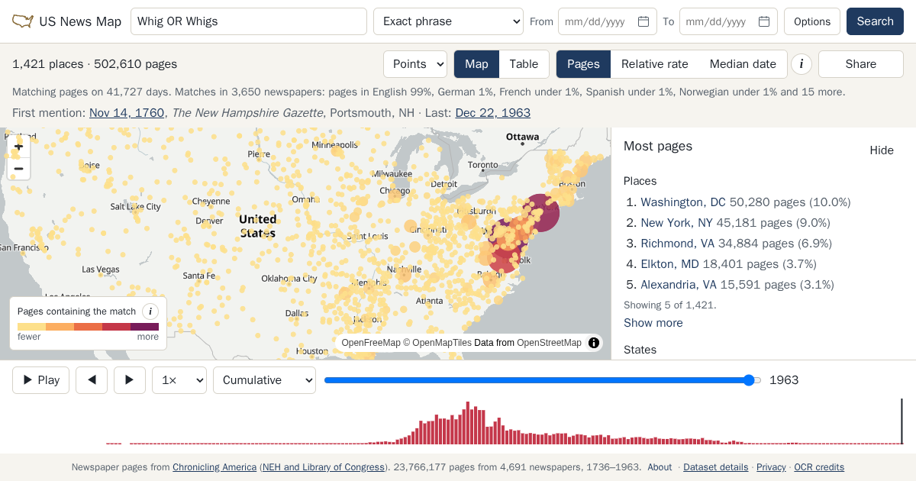
Task: Open the Options button
Action: [x=812, y=21]
